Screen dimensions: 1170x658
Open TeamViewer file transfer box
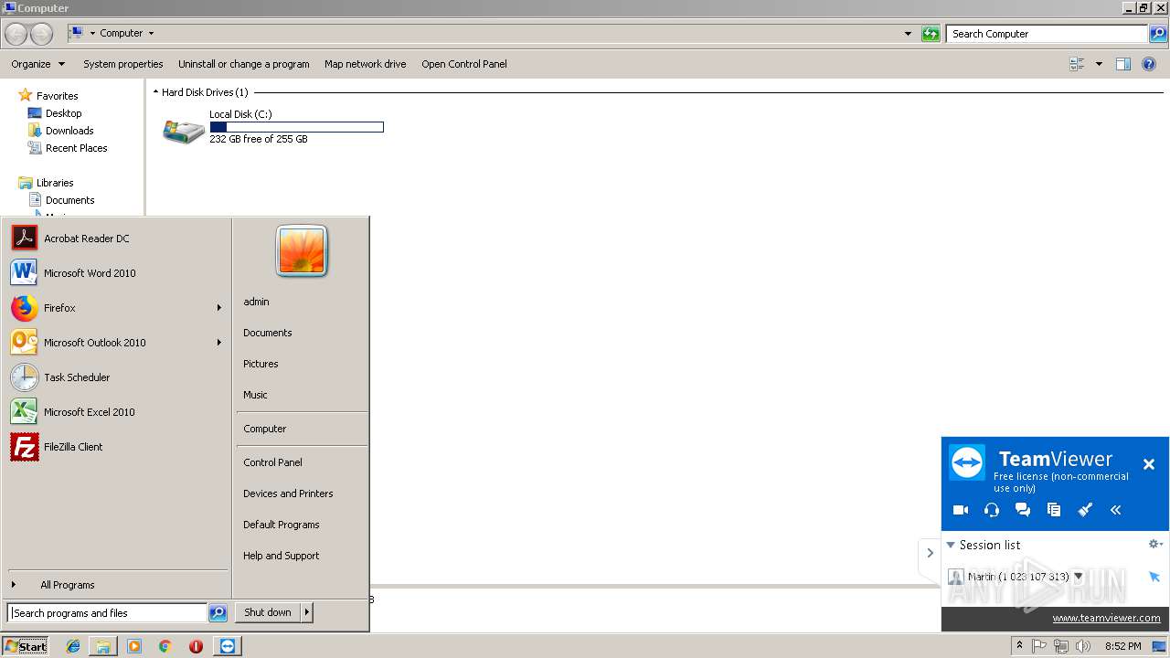tap(1054, 510)
